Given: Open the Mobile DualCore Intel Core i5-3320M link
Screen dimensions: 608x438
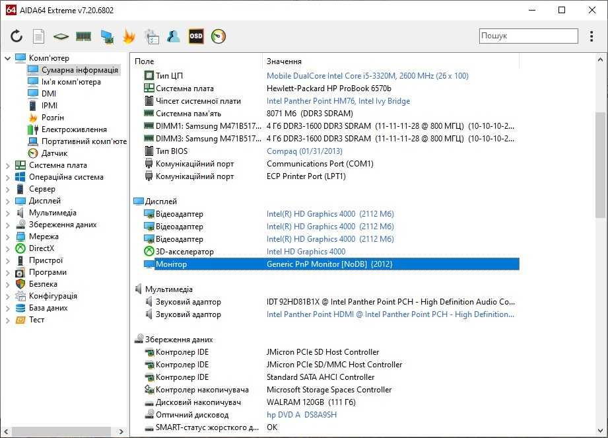Looking at the screenshot, I should point(367,76).
